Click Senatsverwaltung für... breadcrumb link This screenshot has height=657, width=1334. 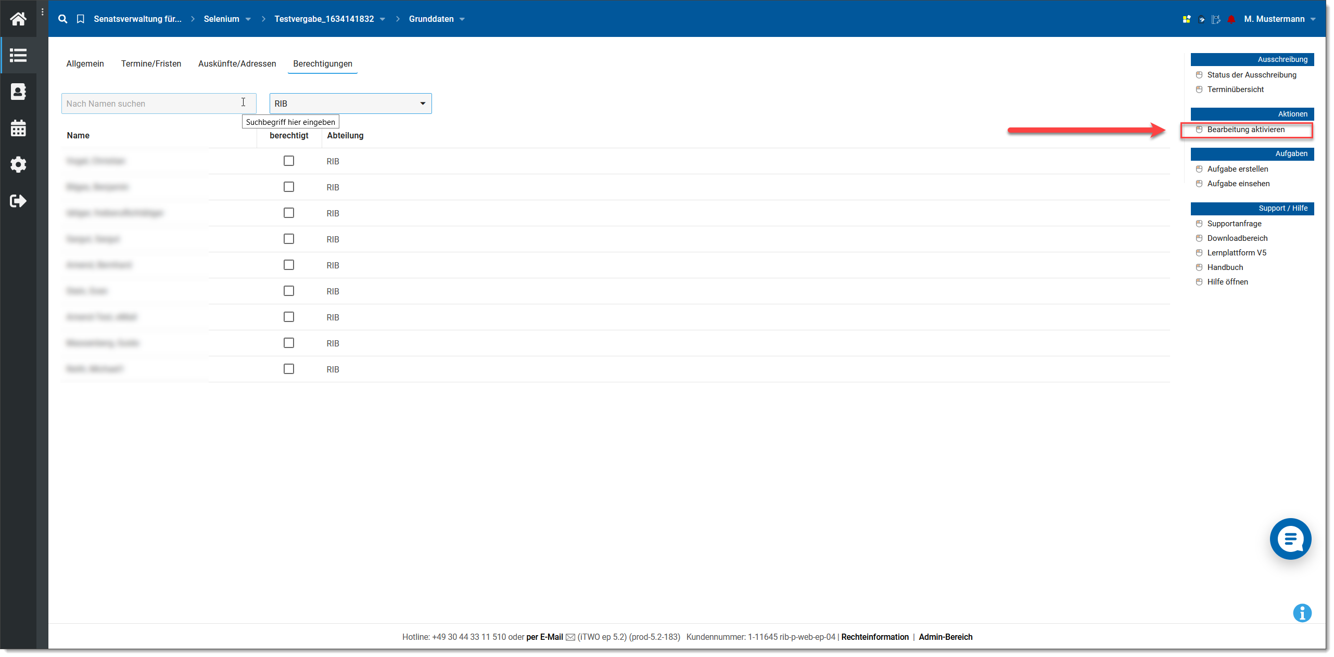pyautogui.click(x=137, y=19)
